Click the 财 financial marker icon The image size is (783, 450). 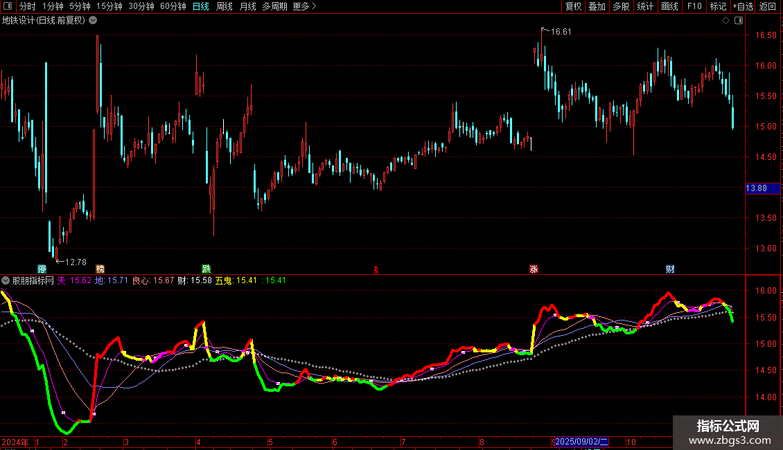coord(670,269)
